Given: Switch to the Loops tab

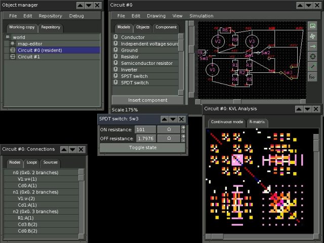Looking at the screenshot, I should (31, 163).
